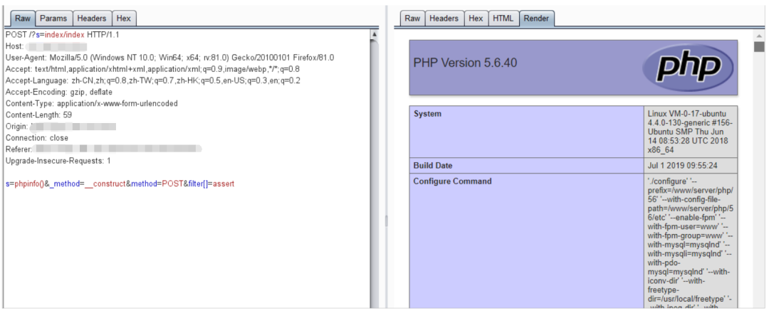Select the response Render tab
The width and height of the screenshot is (769, 318).
tap(536, 18)
